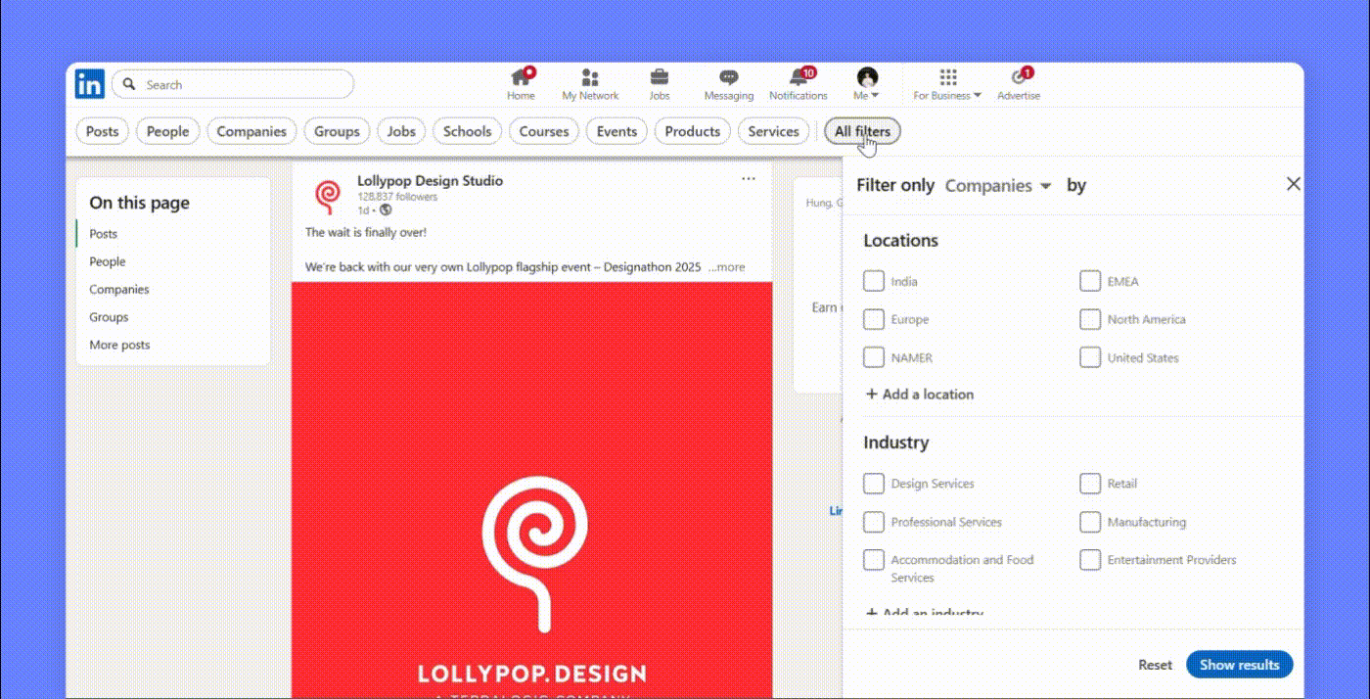Expand the Companies filter type dropdown

(x=998, y=186)
